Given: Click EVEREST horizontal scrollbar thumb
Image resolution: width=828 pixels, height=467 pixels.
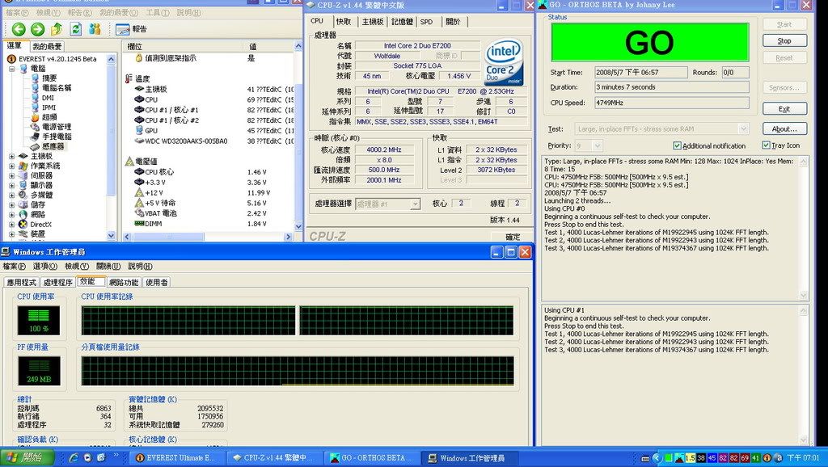Looking at the screenshot, I should (168, 237).
